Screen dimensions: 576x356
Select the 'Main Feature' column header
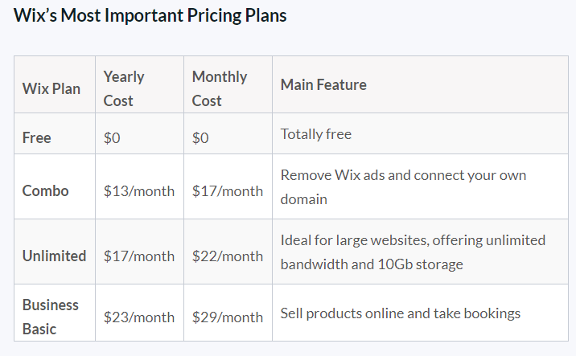(323, 84)
